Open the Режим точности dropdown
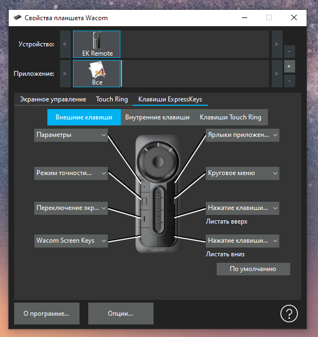This screenshot has height=337, width=318. (x=71, y=173)
